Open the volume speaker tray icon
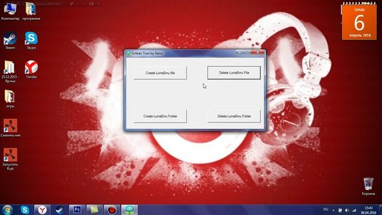 347,210
